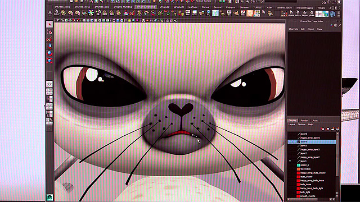360x202 pixels.
Task: Pick the blue cone Move tool
Action: tap(49, 46)
